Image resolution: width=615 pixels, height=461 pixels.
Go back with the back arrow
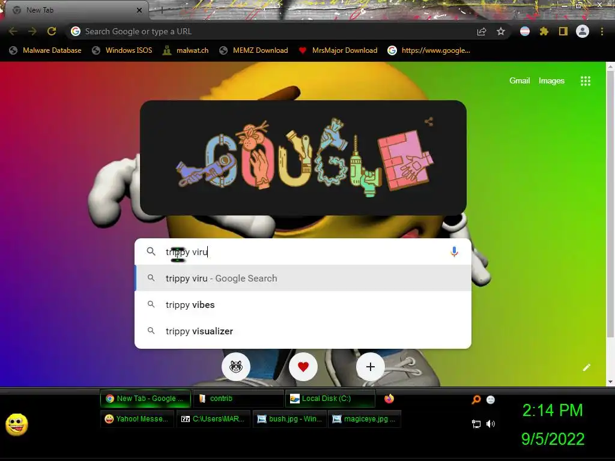pos(13,31)
